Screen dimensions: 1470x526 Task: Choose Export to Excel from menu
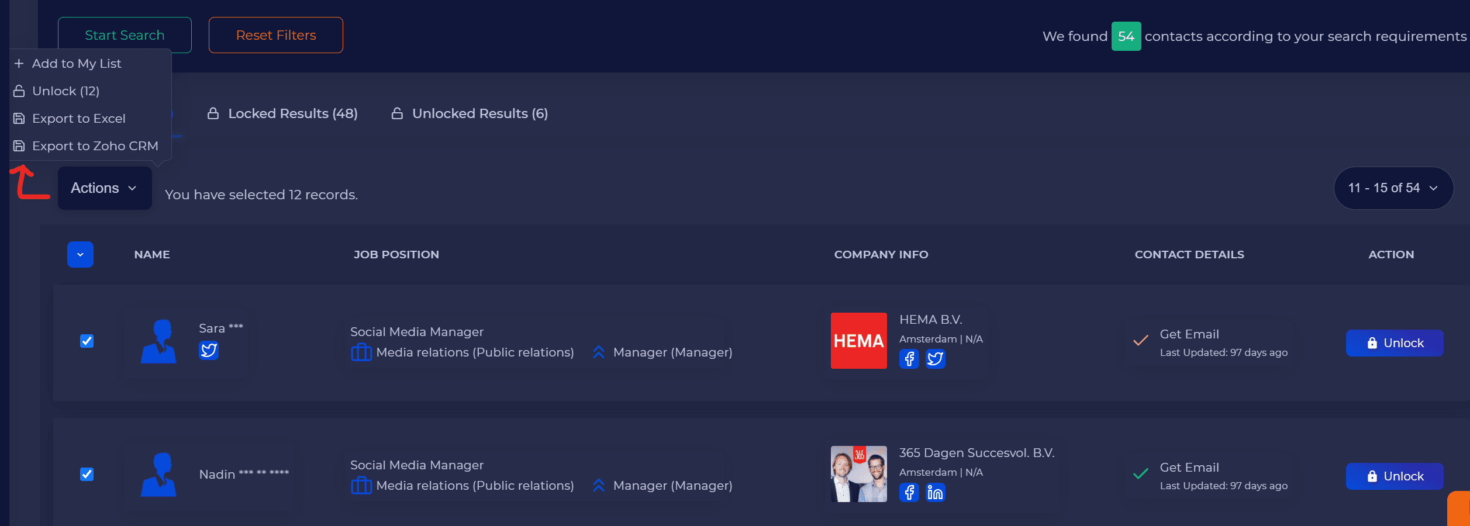pos(78,119)
